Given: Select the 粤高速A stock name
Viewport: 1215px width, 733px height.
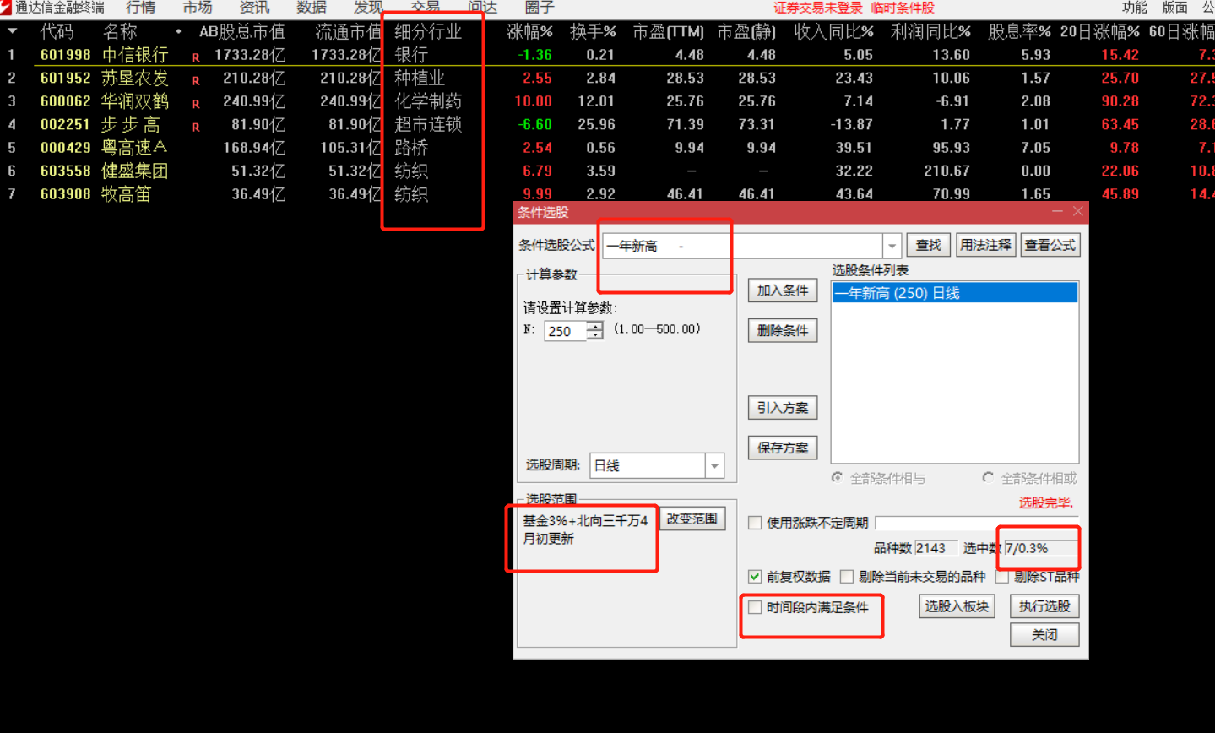Looking at the screenshot, I should point(135,148).
